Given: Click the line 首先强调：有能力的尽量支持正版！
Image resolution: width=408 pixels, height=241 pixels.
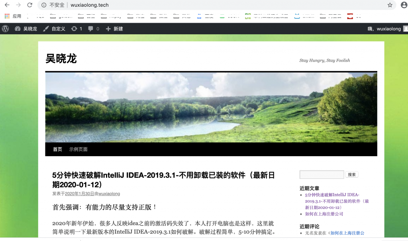Looking at the screenshot, I should 105,207.
